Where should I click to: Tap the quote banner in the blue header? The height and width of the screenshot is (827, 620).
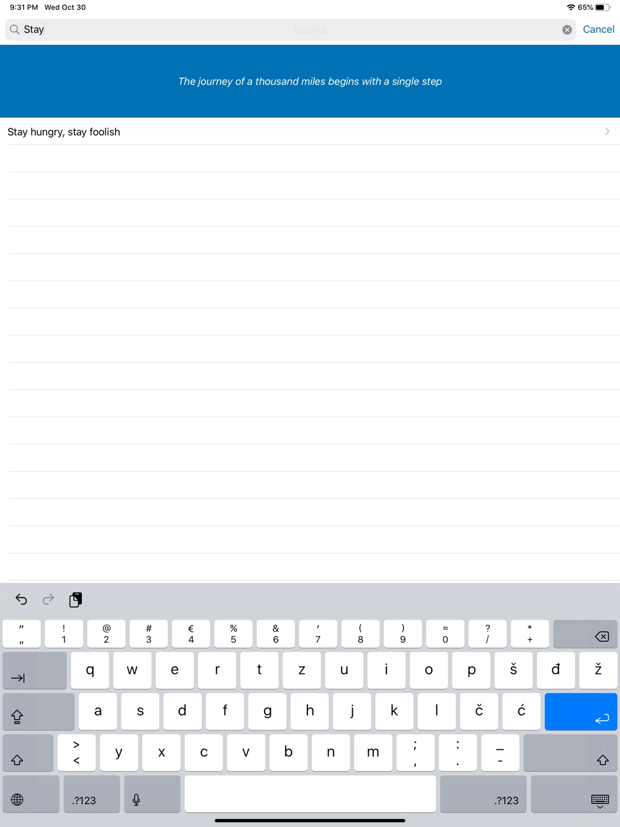(x=310, y=81)
